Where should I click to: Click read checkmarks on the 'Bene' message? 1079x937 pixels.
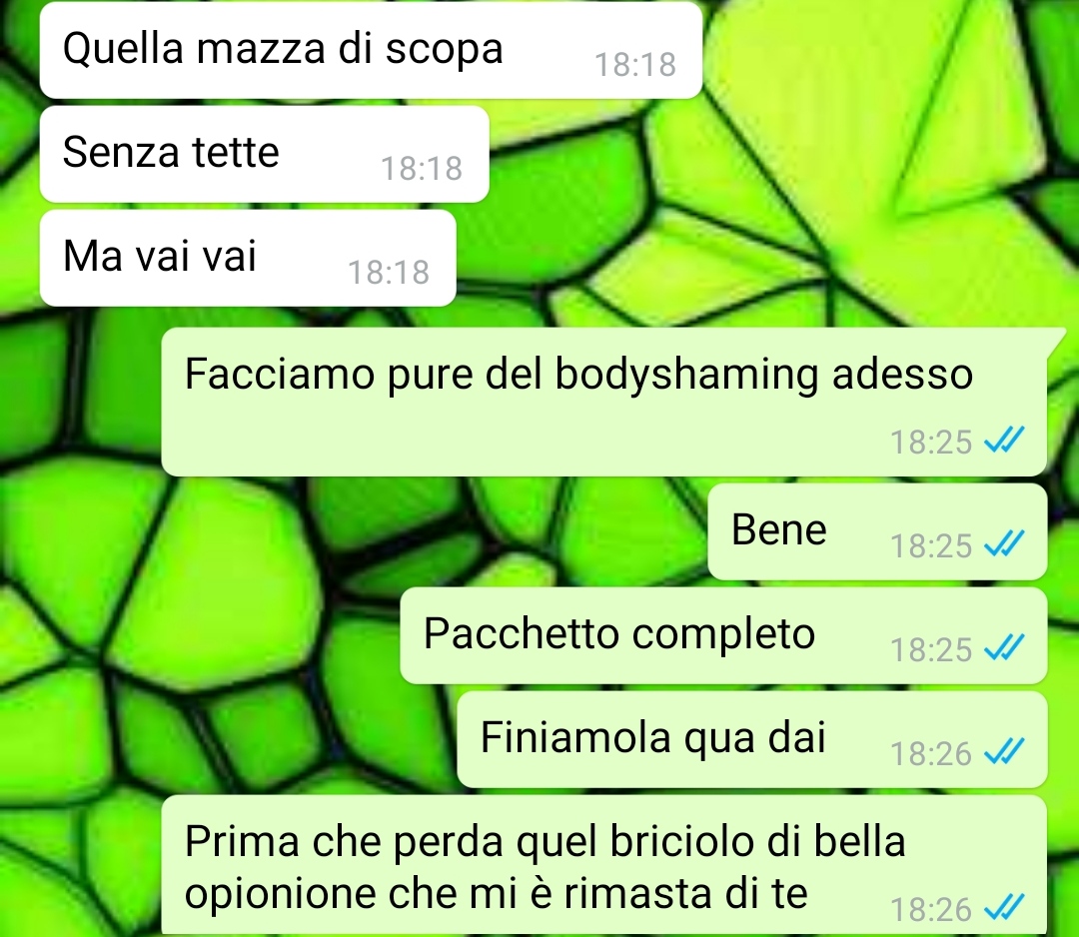(1005, 543)
